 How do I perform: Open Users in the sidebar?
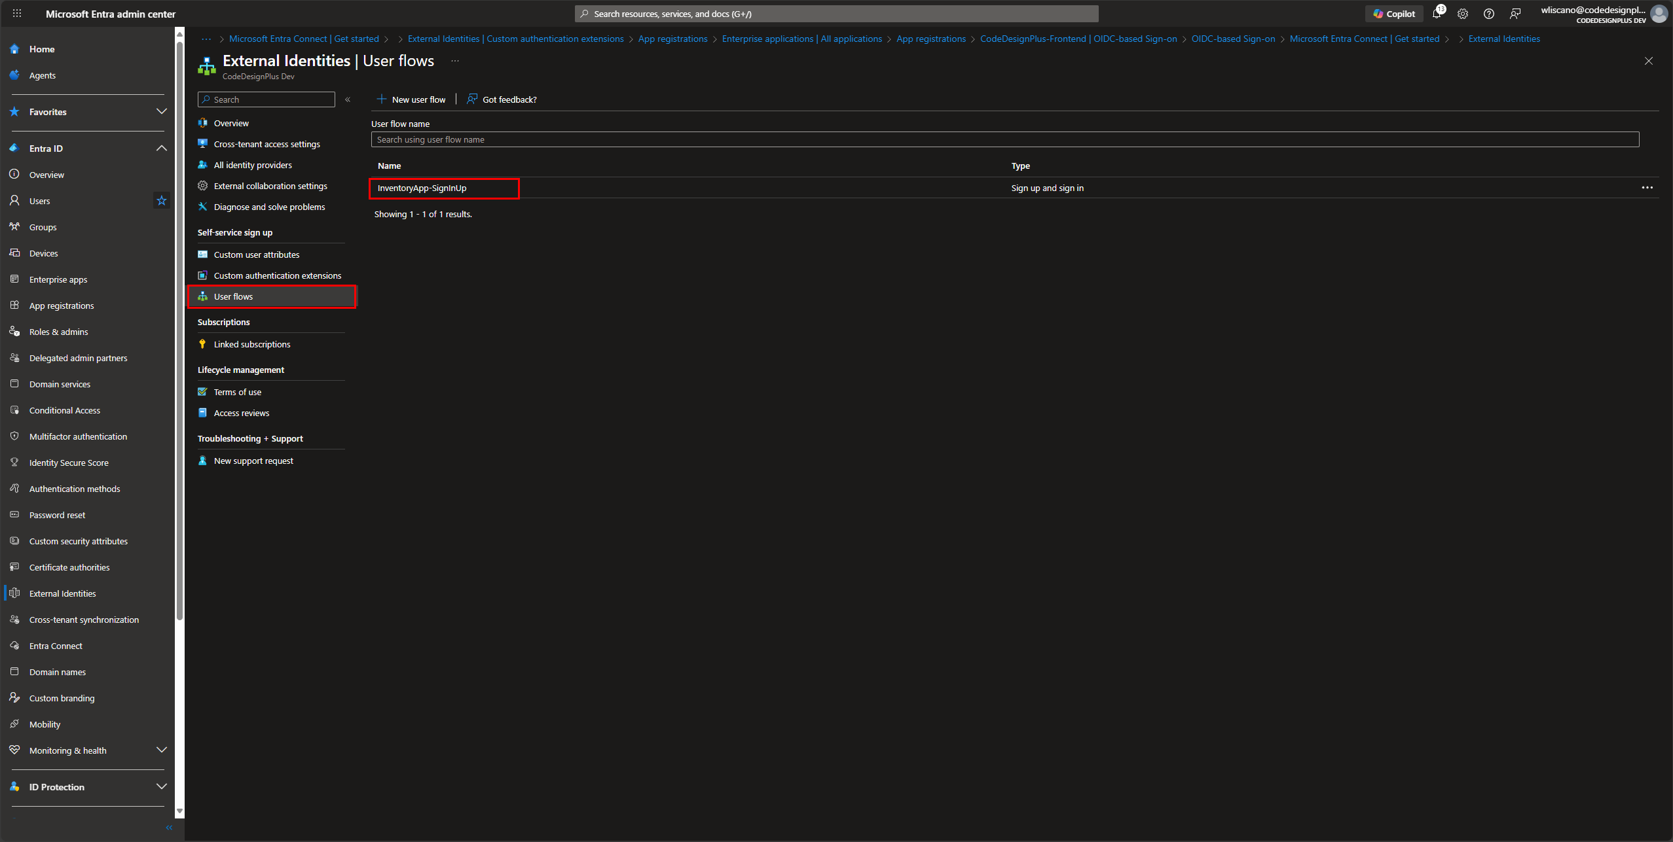(39, 201)
